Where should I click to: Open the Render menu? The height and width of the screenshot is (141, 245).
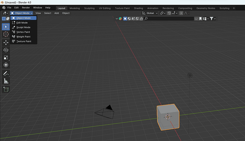(26, 8)
